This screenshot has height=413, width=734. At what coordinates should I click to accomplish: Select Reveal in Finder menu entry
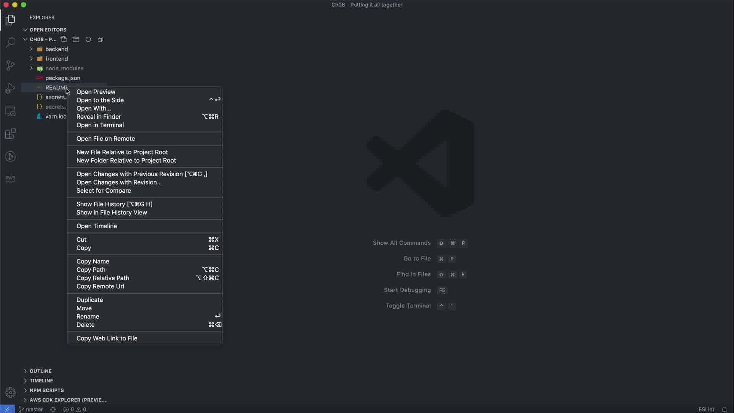pos(98,117)
